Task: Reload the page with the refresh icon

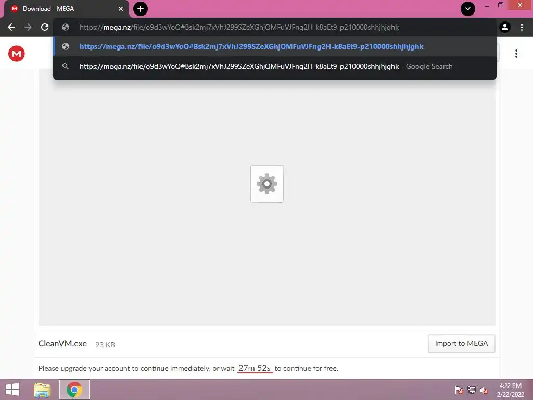Action: click(45, 27)
